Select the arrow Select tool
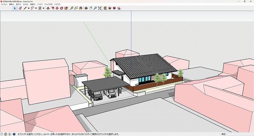The image size is (254, 136). pos(15,8)
